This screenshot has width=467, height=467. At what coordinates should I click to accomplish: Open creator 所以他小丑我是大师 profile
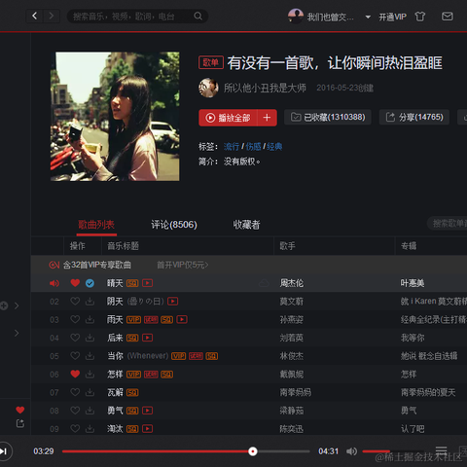coord(265,88)
